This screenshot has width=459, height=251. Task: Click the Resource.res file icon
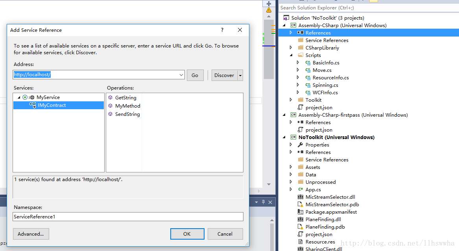pyautogui.click(x=300, y=242)
